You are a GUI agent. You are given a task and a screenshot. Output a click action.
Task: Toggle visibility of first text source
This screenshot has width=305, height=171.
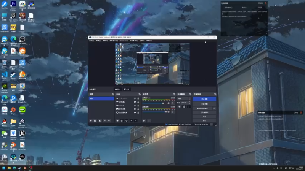pyautogui.click(x=135, y=98)
